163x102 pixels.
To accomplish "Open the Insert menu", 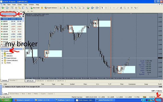I will click(14, 5).
